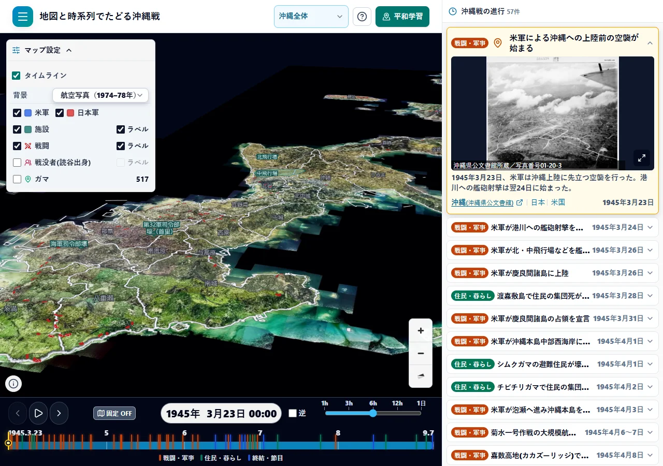This screenshot has height=466, width=663.
Task: Open the 平和学習 page
Action: 402,17
